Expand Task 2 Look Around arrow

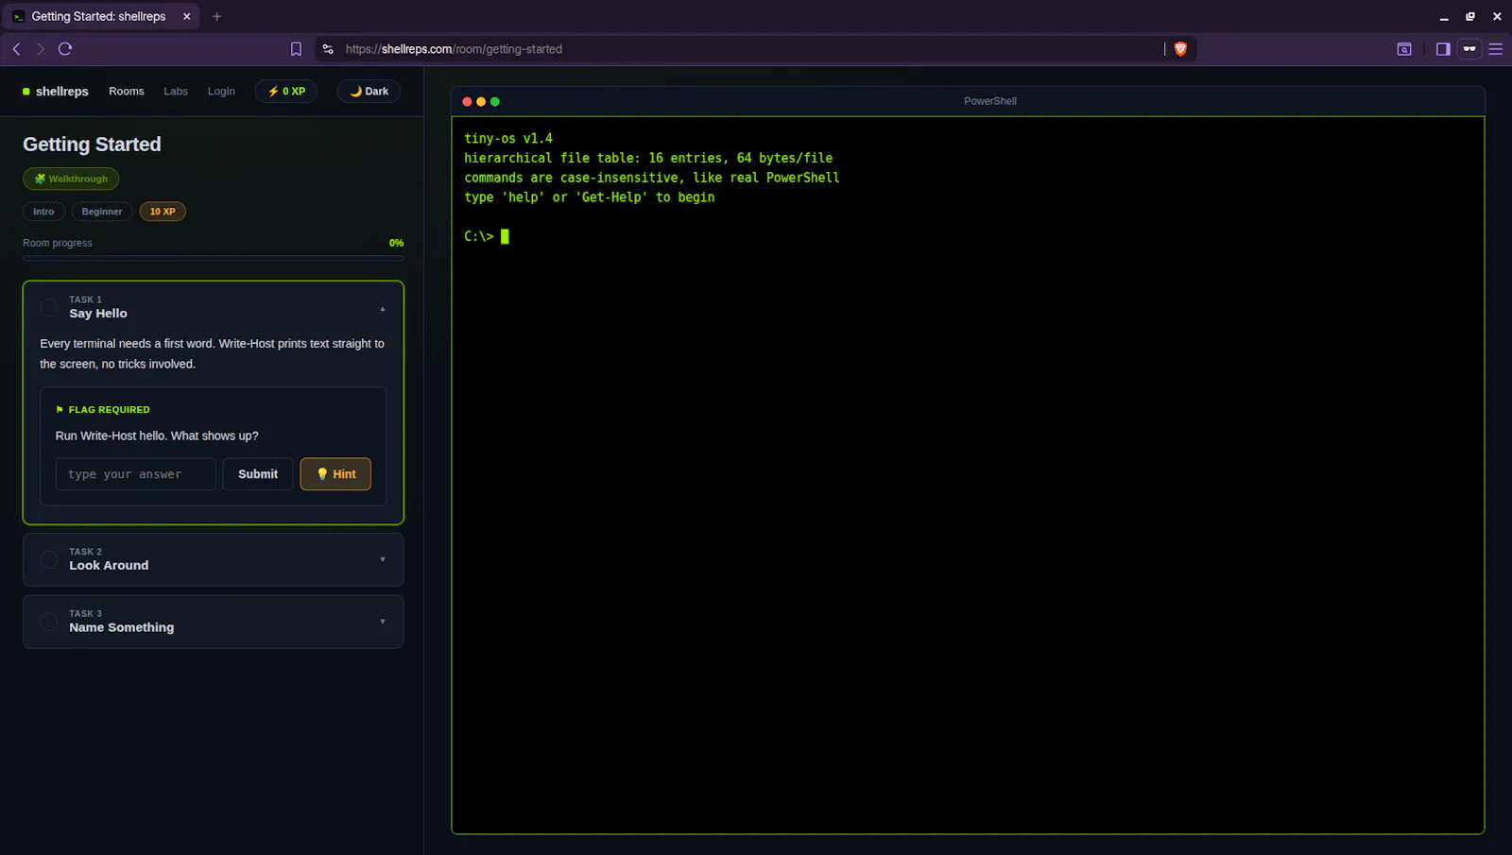[383, 559]
